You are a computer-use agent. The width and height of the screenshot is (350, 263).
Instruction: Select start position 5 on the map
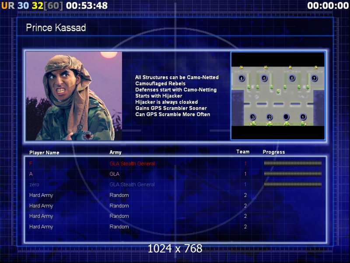click(264, 78)
